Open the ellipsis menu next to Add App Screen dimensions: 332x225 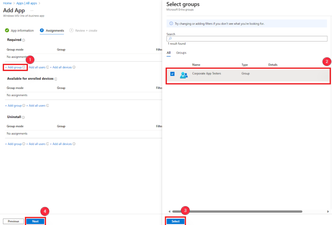coord(32,10)
